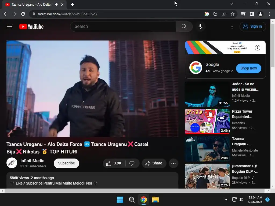Open Tzanca Uraganu suggested video title

241,141
